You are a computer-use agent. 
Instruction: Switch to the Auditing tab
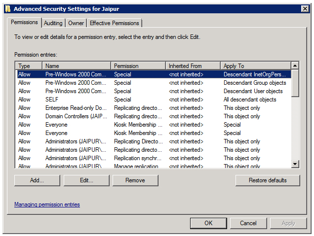point(53,23)
